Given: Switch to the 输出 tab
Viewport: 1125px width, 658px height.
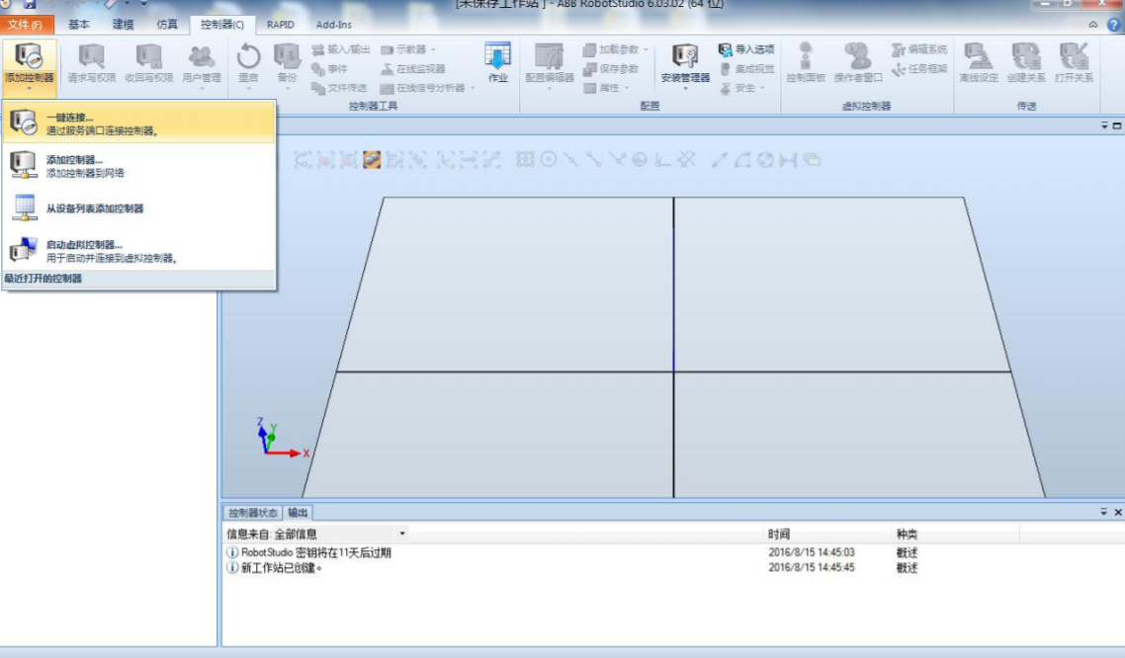Looking at the screenshot, I should [x=298, y=513].
